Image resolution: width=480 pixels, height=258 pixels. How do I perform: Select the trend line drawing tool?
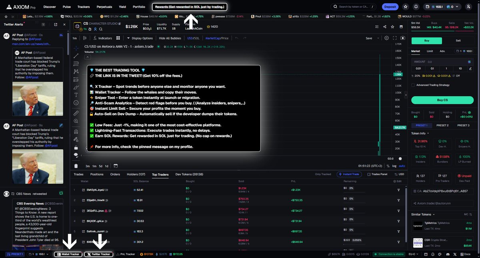pos(76,56)
